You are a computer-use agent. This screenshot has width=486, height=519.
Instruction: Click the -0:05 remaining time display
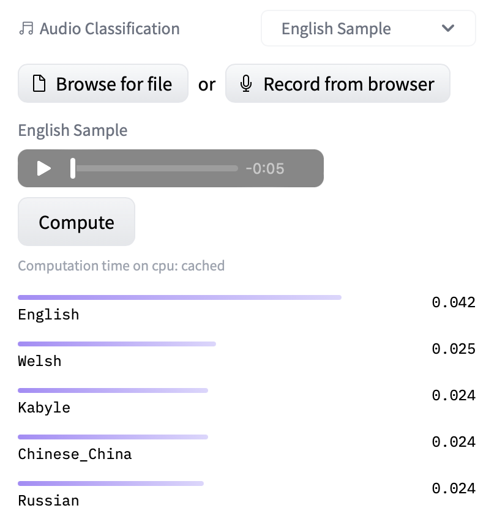(264, 168)
